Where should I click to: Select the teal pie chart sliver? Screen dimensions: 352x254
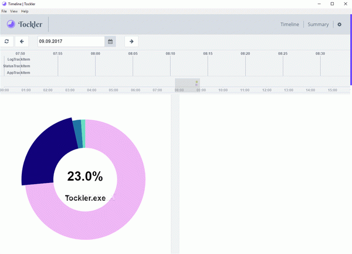coord(83,124)
